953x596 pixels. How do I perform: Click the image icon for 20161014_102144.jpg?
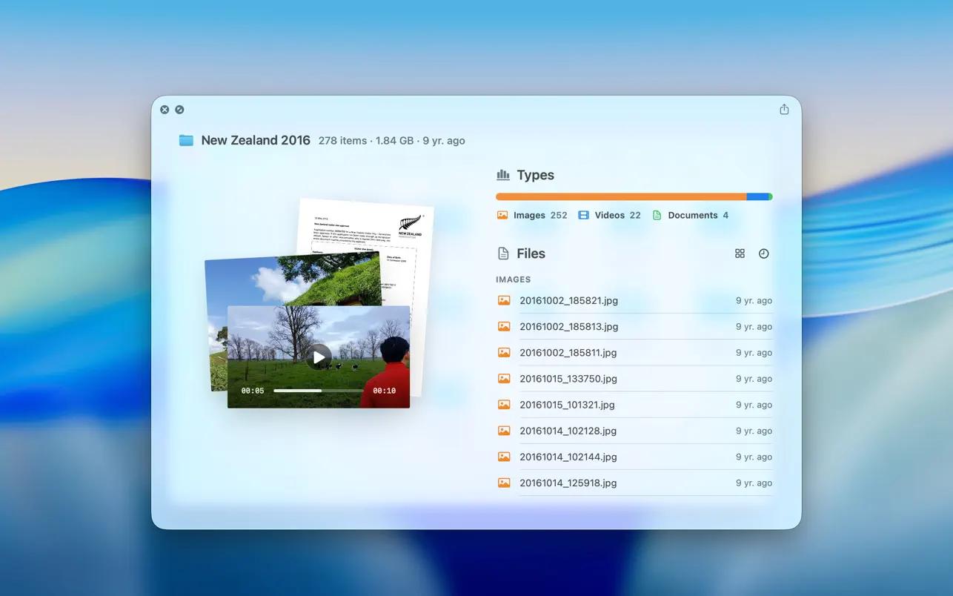tap(504, 457)
